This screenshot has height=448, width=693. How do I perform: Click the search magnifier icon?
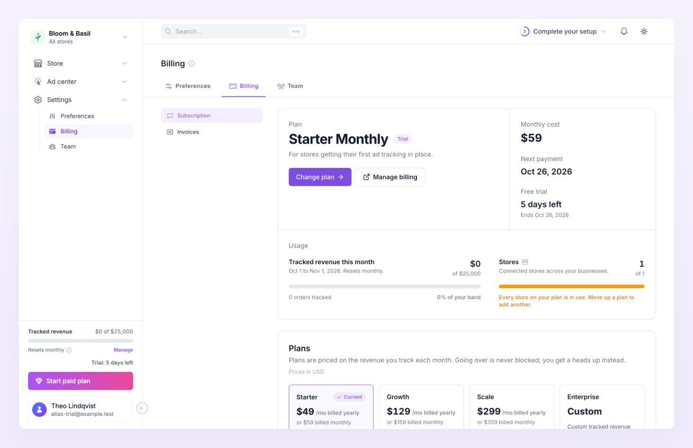pyautogui.click(x=168, y=31)
